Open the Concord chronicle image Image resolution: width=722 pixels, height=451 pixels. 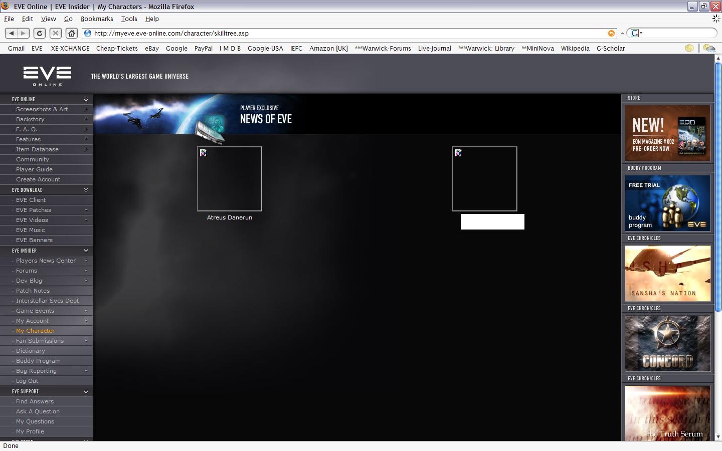coord(668,343)
